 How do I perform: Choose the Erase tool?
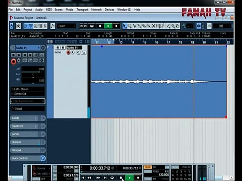(144, 26)
